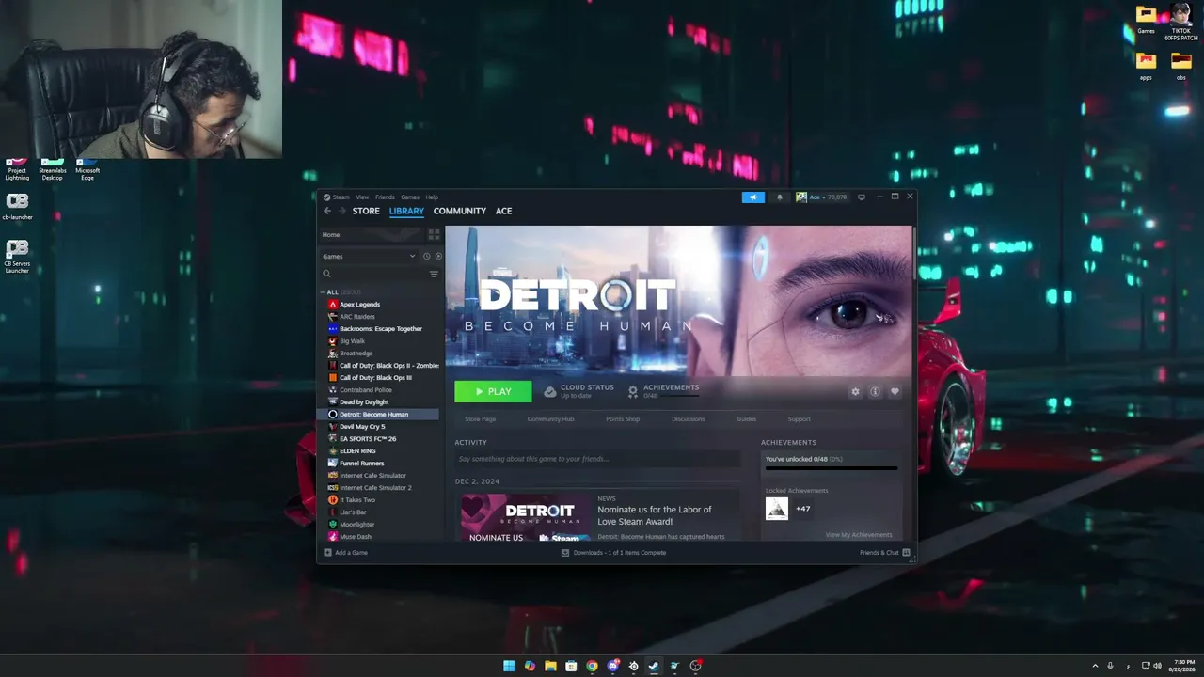Open the Games folder on desktop
The height and width of the screenshot is (677, 1204).
[1146, 20]
